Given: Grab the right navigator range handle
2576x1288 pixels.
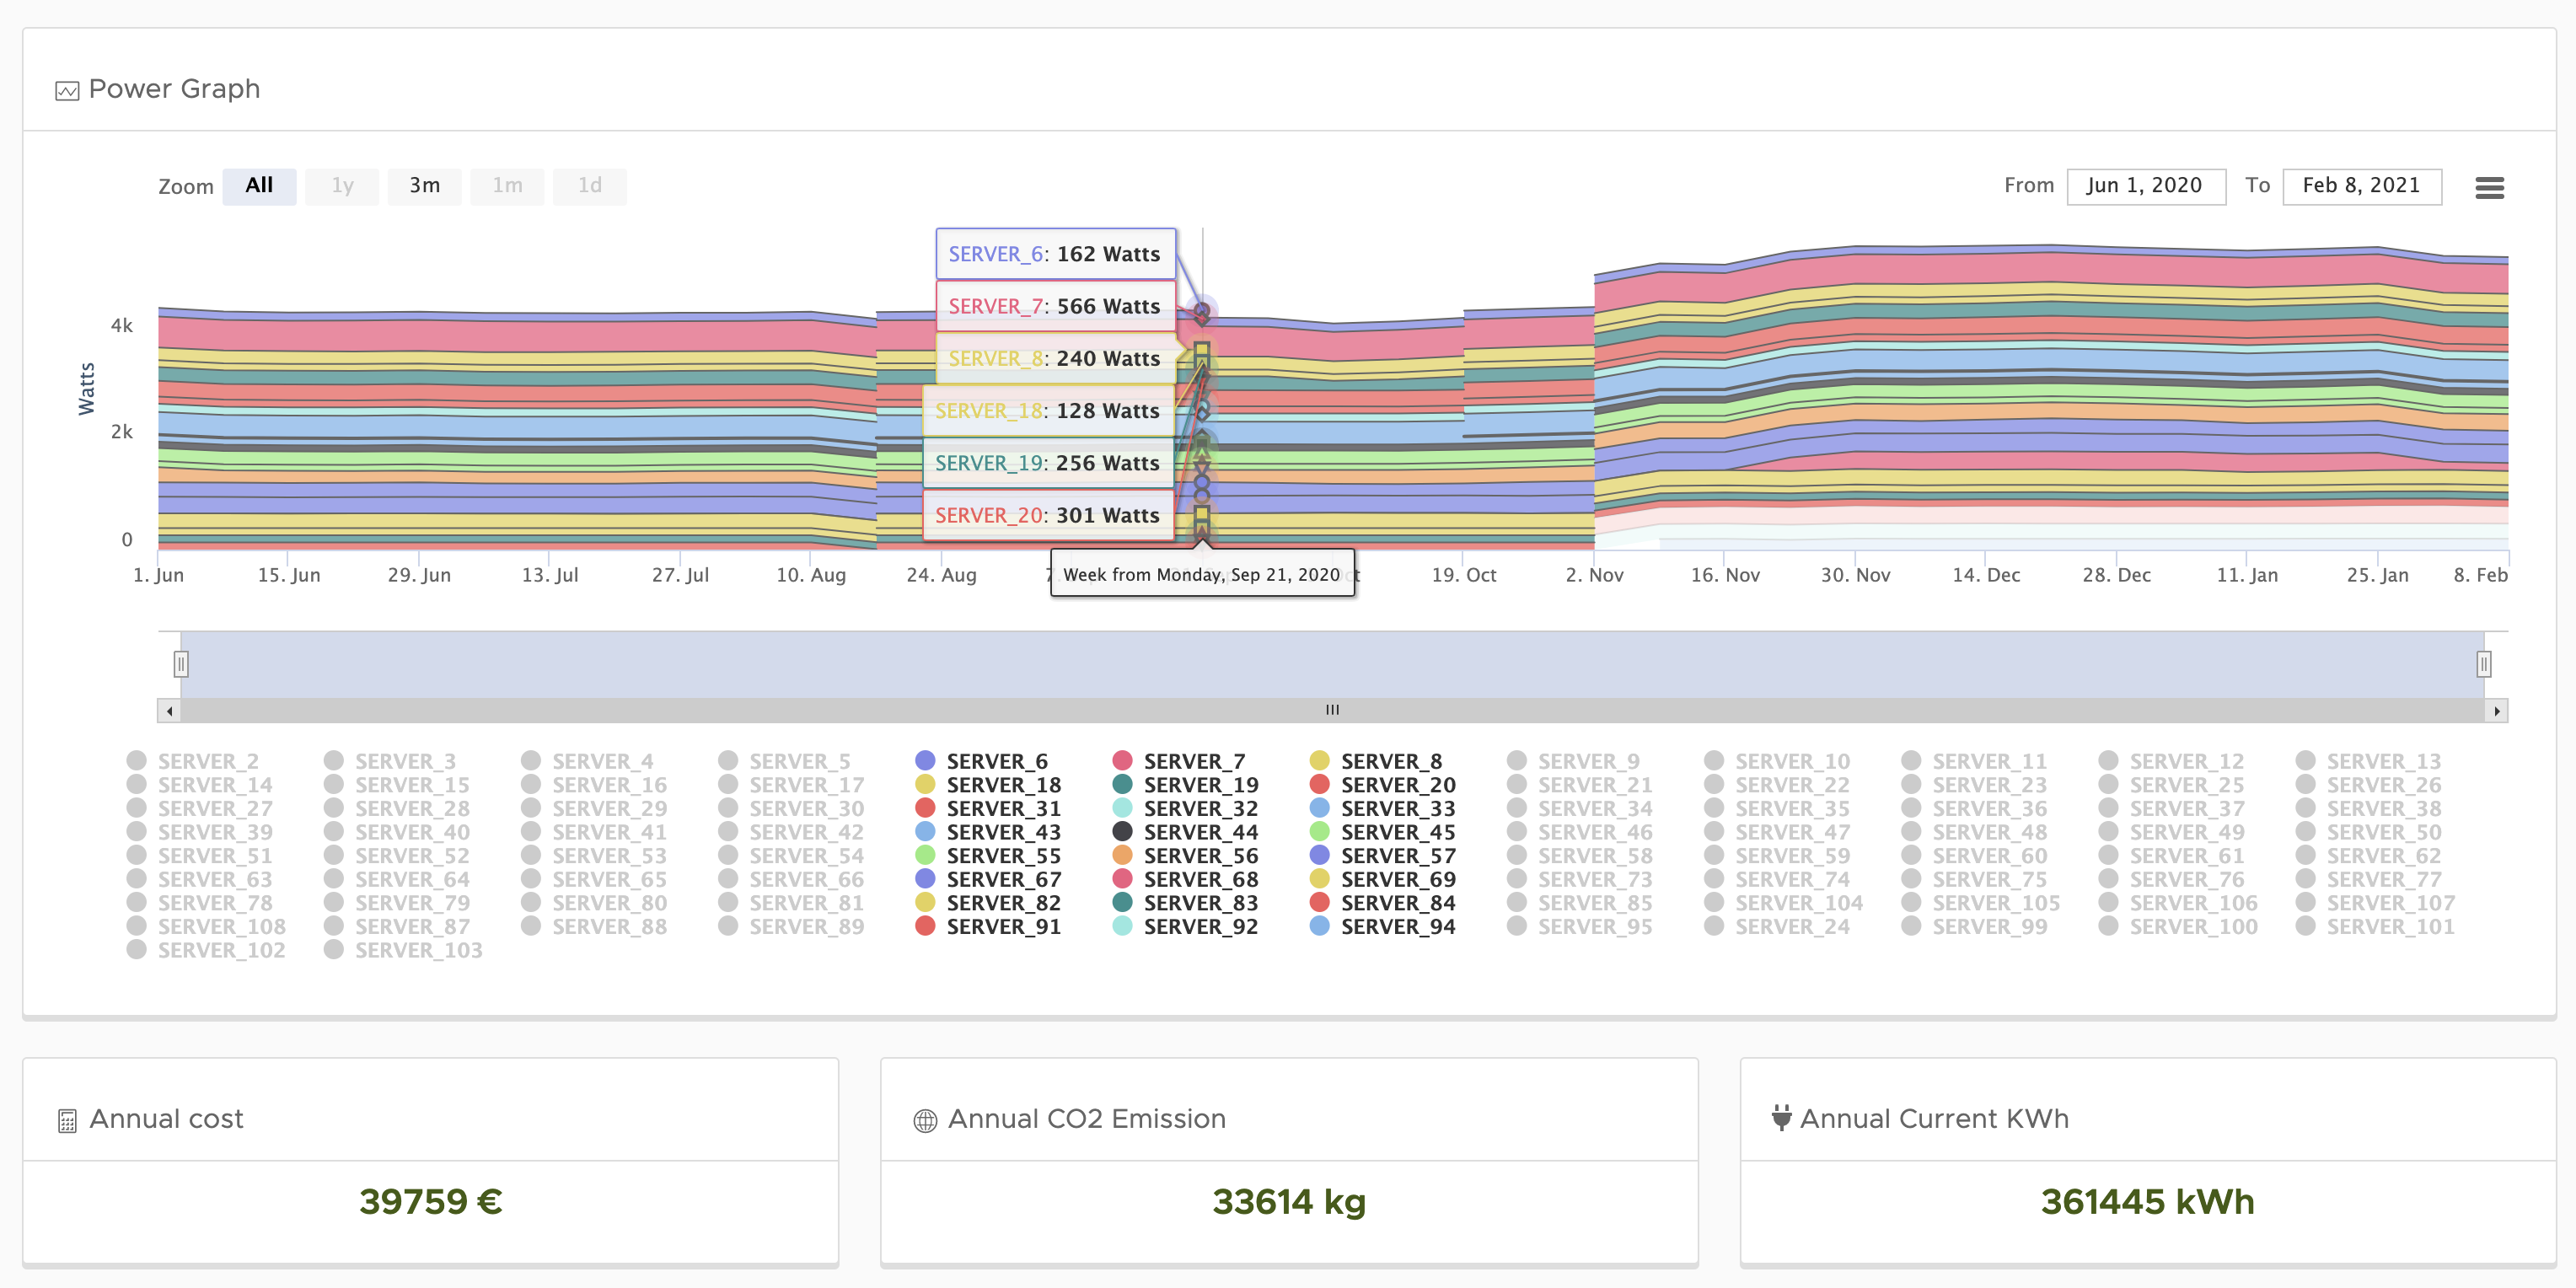Looking at the screenshot, I should (2484, 664).
